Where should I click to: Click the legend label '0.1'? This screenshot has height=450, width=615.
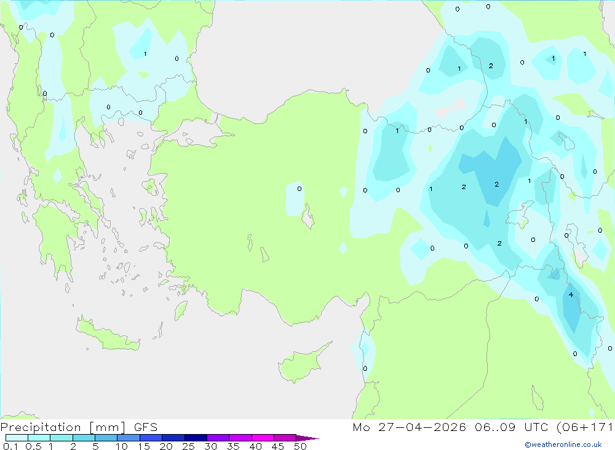[10, 446]
